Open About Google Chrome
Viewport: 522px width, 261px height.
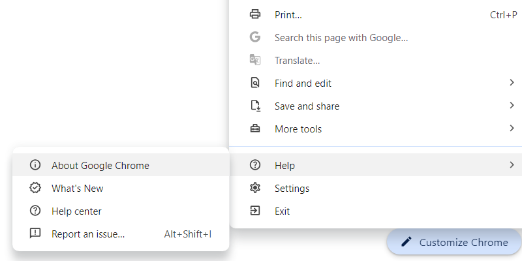point(121,165)
